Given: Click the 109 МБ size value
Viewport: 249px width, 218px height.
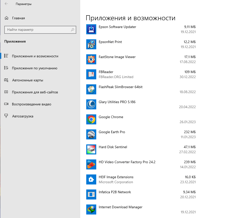Looking at the screenshot, I should click(x=190, y=72).
